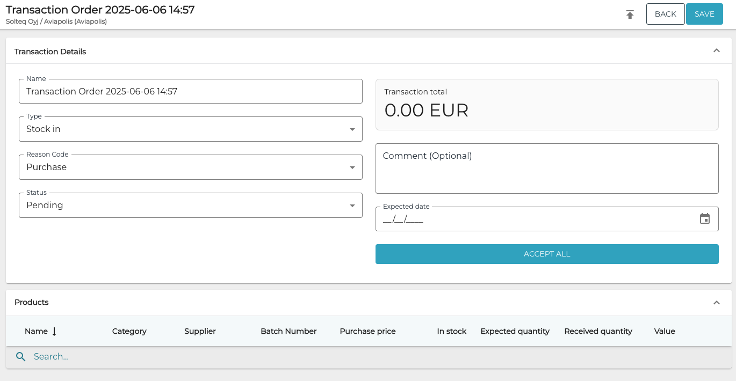Screen dimensions: 736x381
Task: Open the calendar picker for Expected date
Action: [705, 218]
